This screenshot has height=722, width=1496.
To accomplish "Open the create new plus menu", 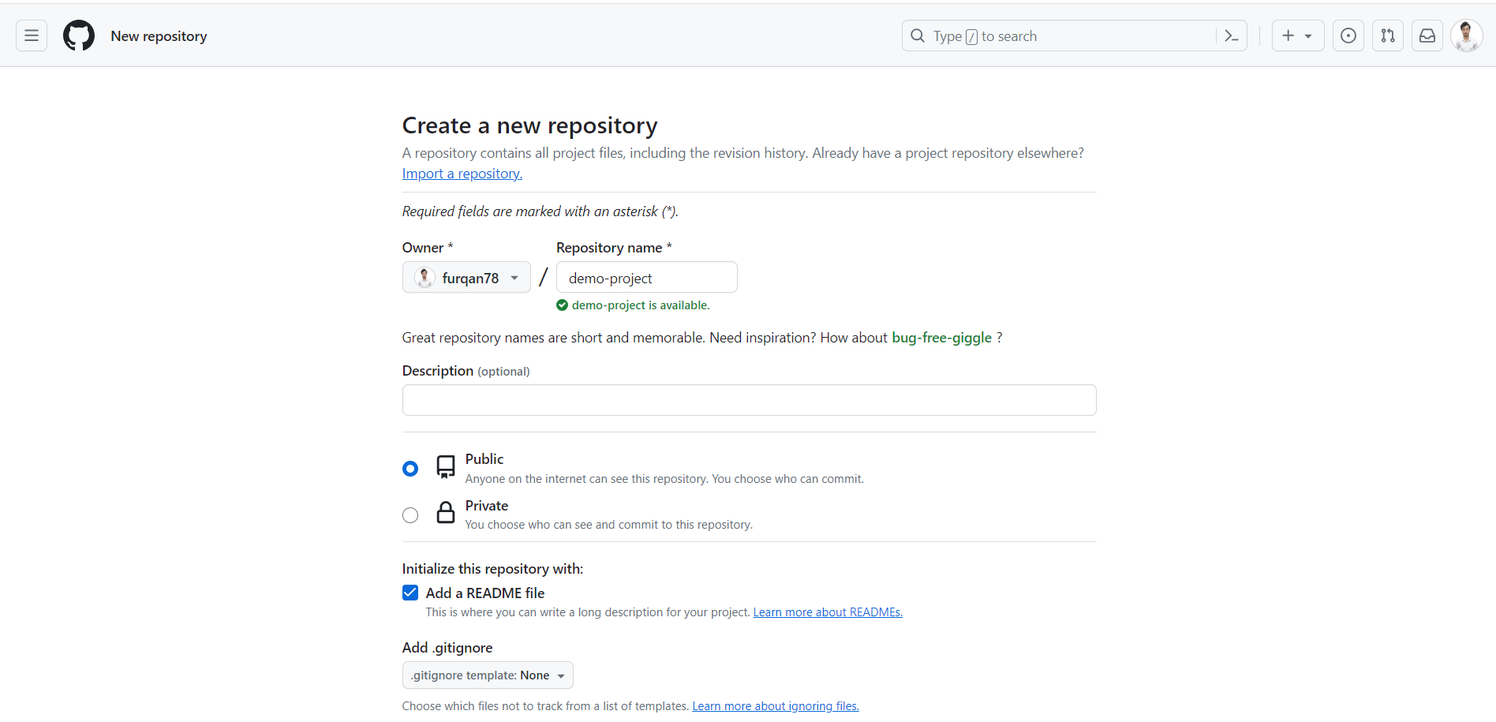I will tap(1298, 36).
